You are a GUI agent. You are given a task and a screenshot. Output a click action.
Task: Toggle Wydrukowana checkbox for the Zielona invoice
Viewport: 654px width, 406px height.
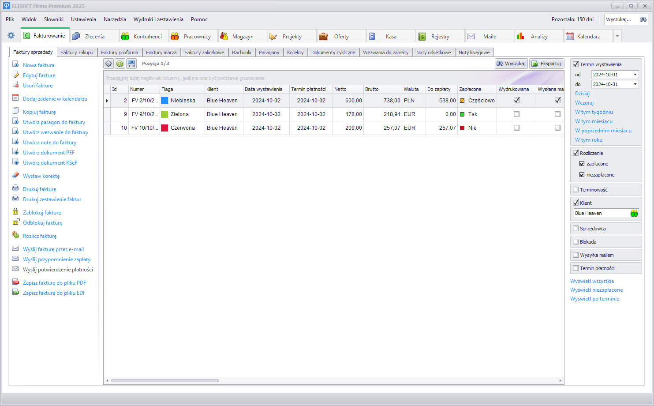tap(516, 114)
